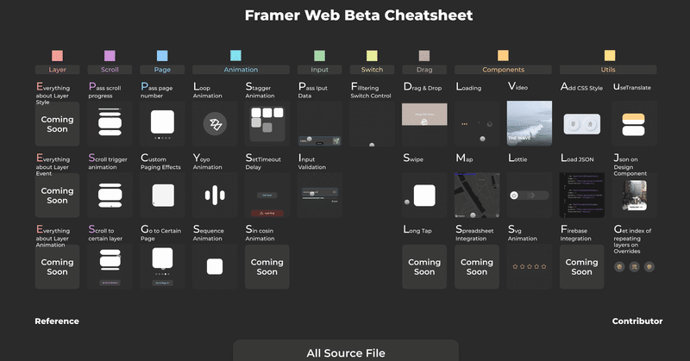Screen dimensions: 690x361
Task: Click Coming Soon under Layer Animation
Action: coord(57,267)
